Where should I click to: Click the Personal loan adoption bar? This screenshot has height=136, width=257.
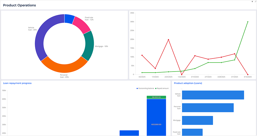coord(208,108)
